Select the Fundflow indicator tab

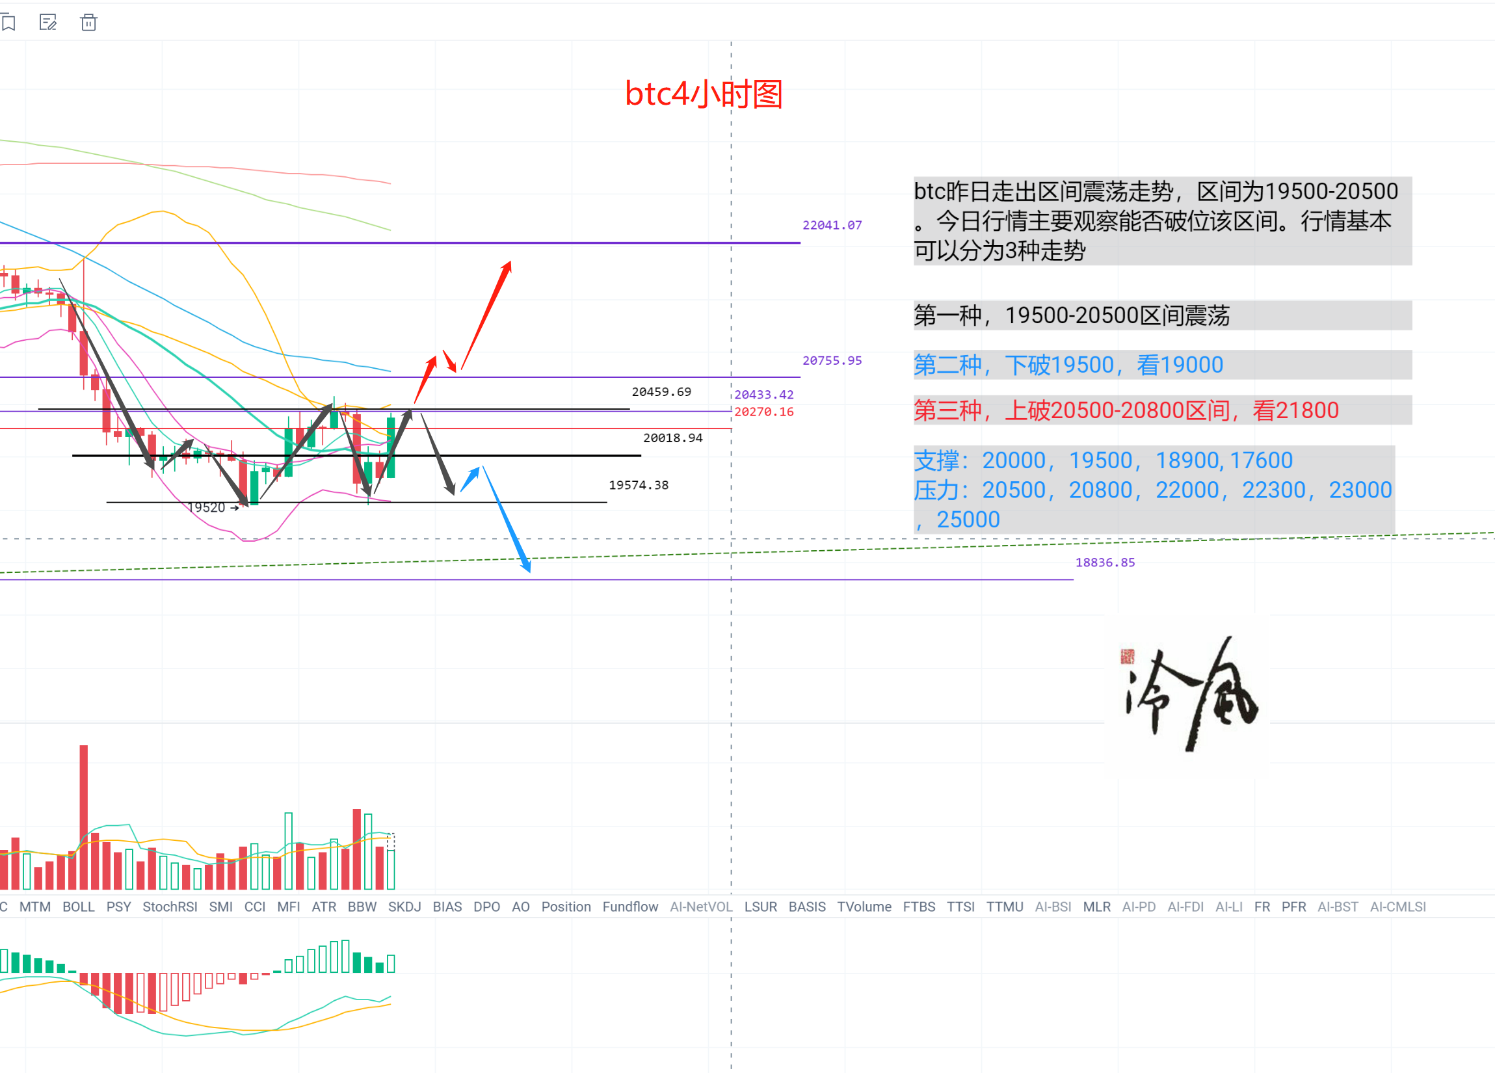pos(630,907)
